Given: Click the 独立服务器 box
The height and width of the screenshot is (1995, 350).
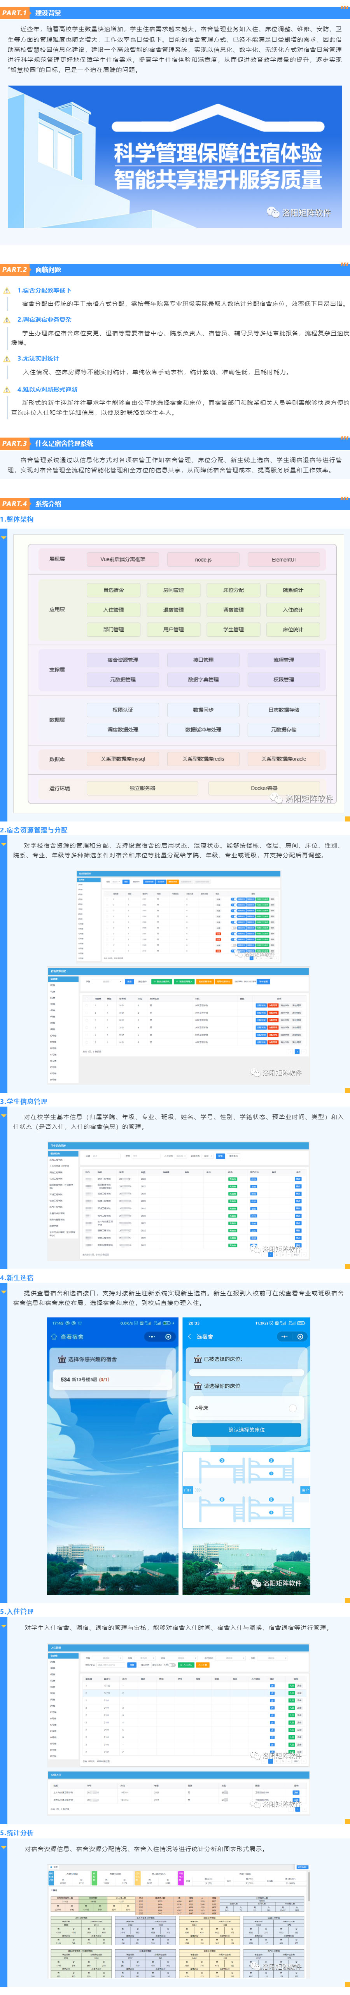Looking at the screenshot, I should coord(142,788).
